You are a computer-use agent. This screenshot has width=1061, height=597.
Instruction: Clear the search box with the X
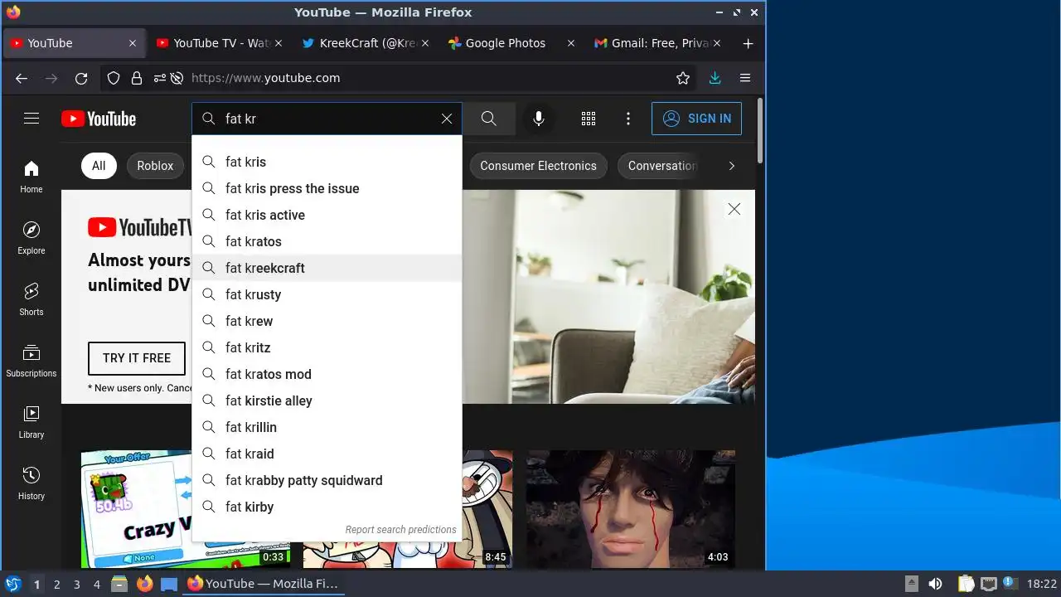point(447,119)
